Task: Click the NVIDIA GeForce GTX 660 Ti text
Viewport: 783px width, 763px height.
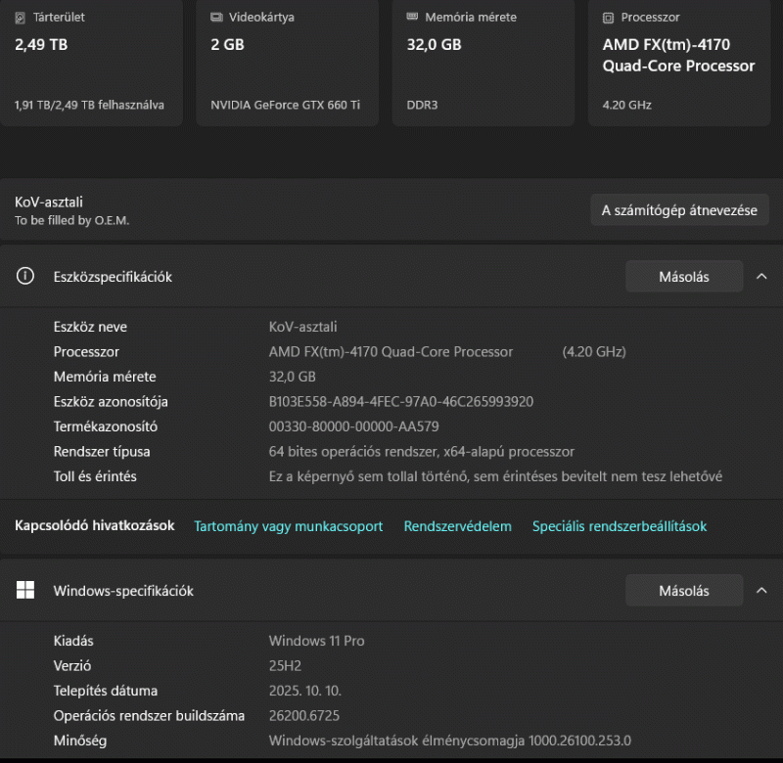Action: pos(285,105)
